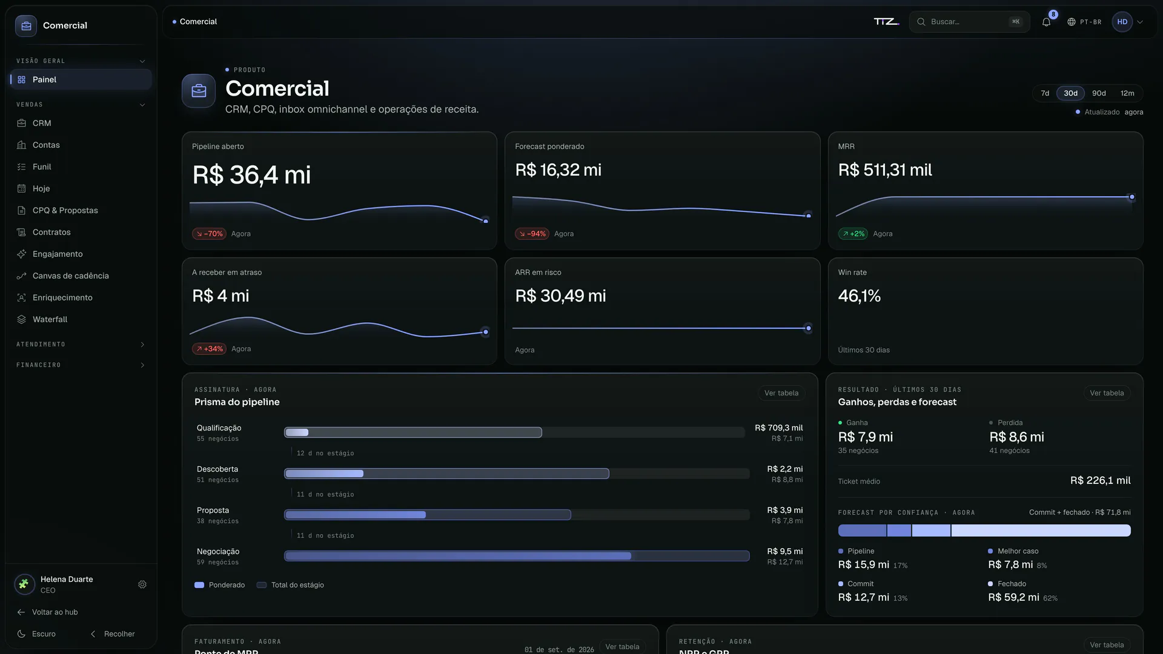Click the Total do estágio legend swatch
1163x654 pixels.
tap(262, 585)
